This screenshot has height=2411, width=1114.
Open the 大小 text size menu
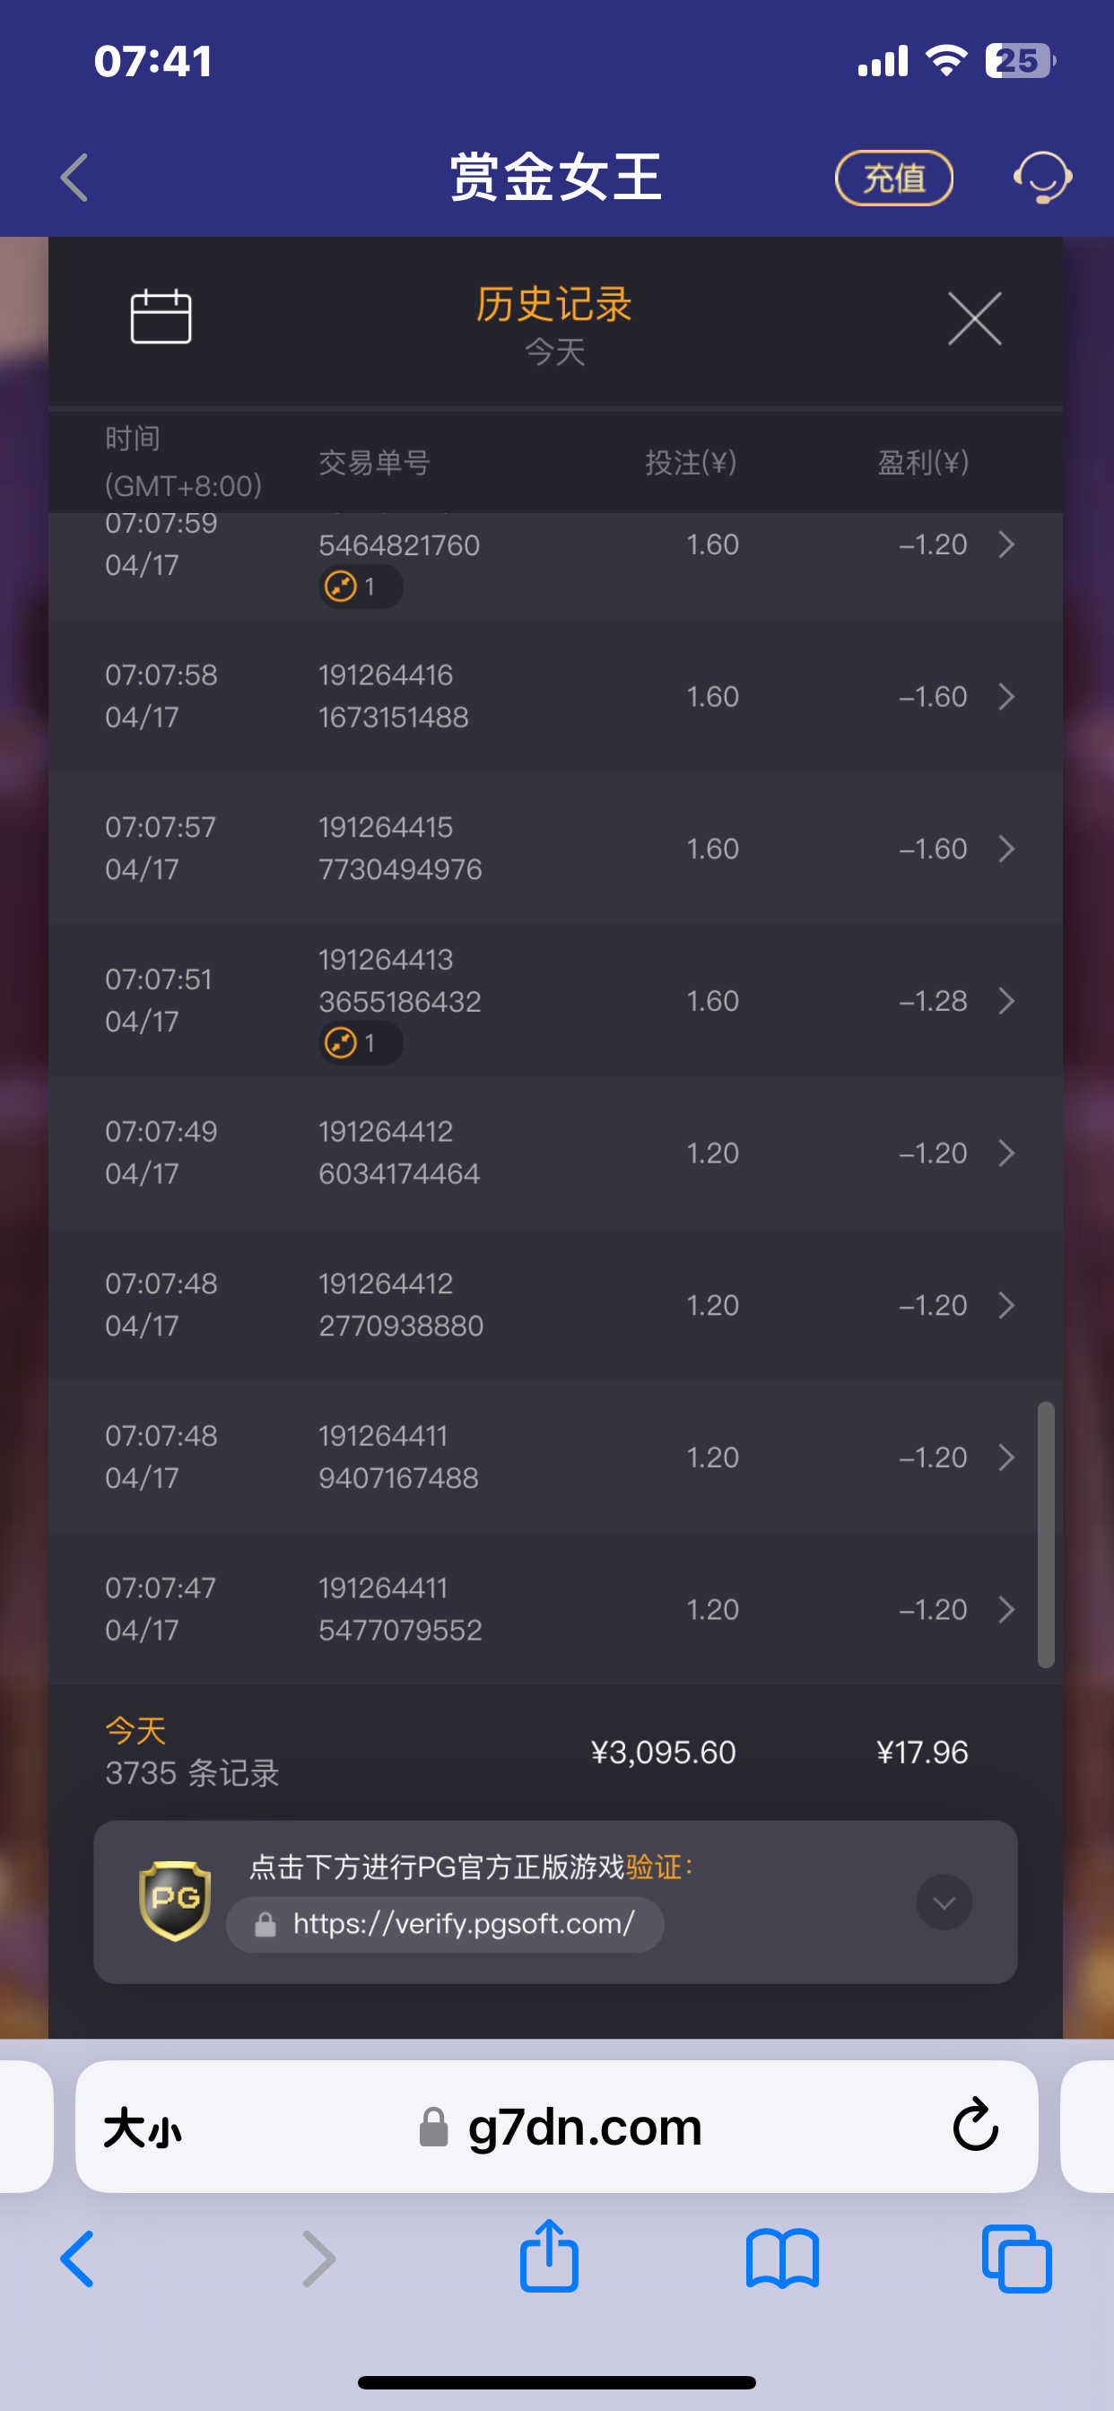[x=143, y=2128]
